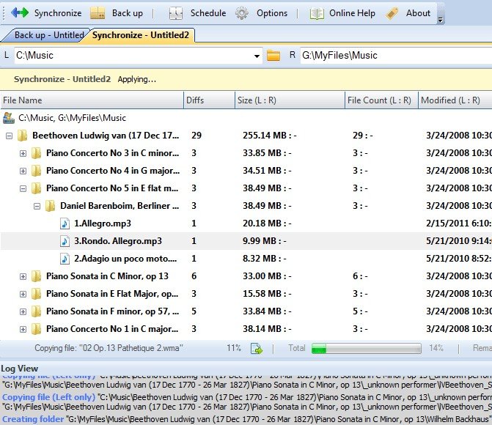Select the Synchronize - Untitled2 tab
Image resolution: width=492 pixels, height=425 pixels.
tap(141, 35)
